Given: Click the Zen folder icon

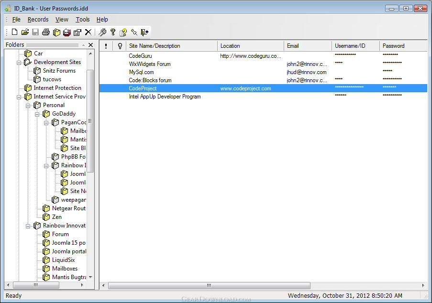Looking at the screenshot, I should [x=46, y=217].
